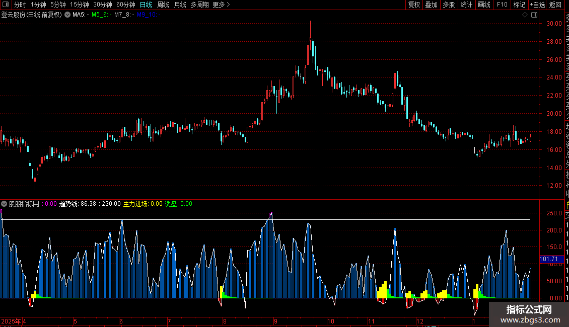Image resolution: width=569 pixels, height=327 pixels.
Task: Click the 叠加 overlay button
Action: tap(432, 5)
